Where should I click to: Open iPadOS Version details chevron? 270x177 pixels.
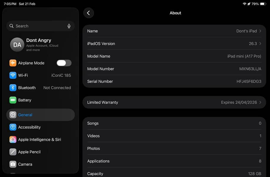point(260,44)
